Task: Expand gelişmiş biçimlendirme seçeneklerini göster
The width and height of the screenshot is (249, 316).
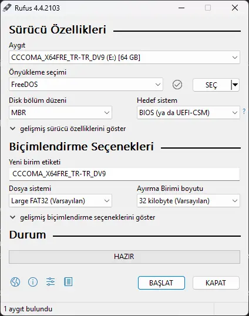Action: coord(83,217)
